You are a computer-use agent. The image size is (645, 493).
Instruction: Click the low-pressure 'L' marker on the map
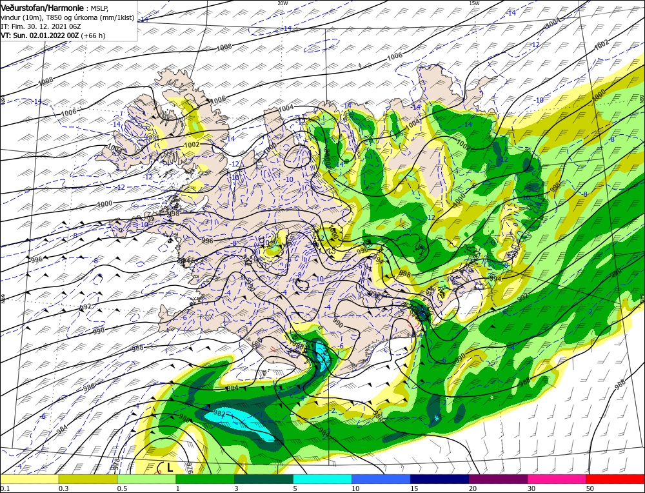tap(170, 467)
